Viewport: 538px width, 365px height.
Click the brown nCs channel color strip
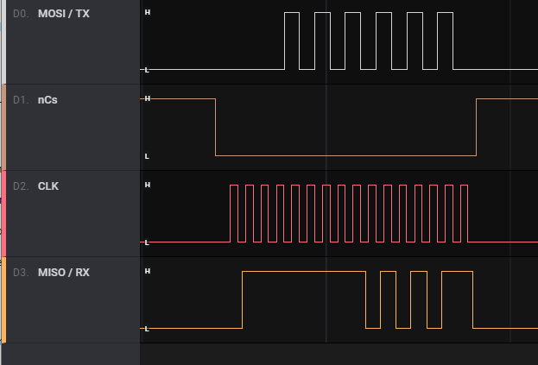(3, 128)
